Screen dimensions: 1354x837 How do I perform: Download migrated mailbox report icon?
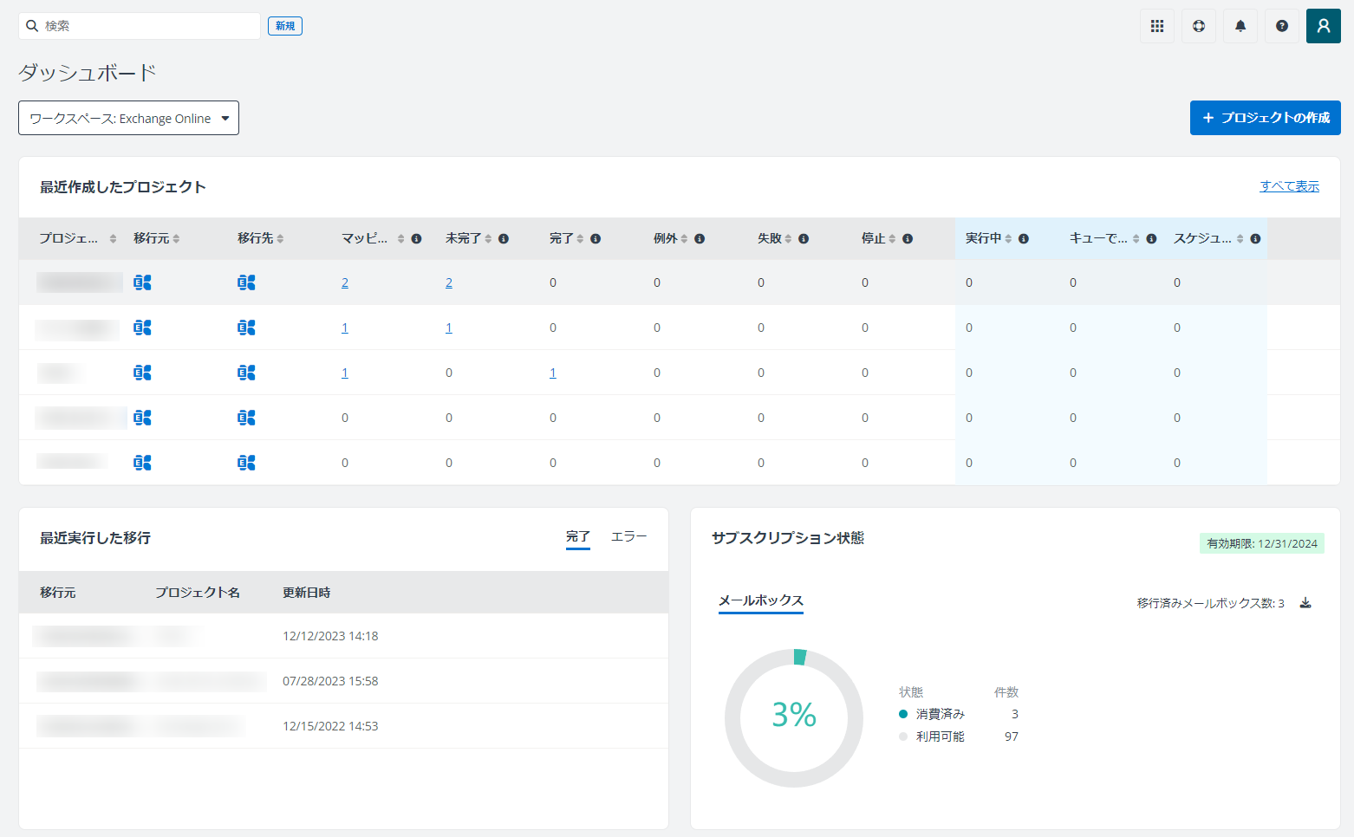pos(1305,603)
